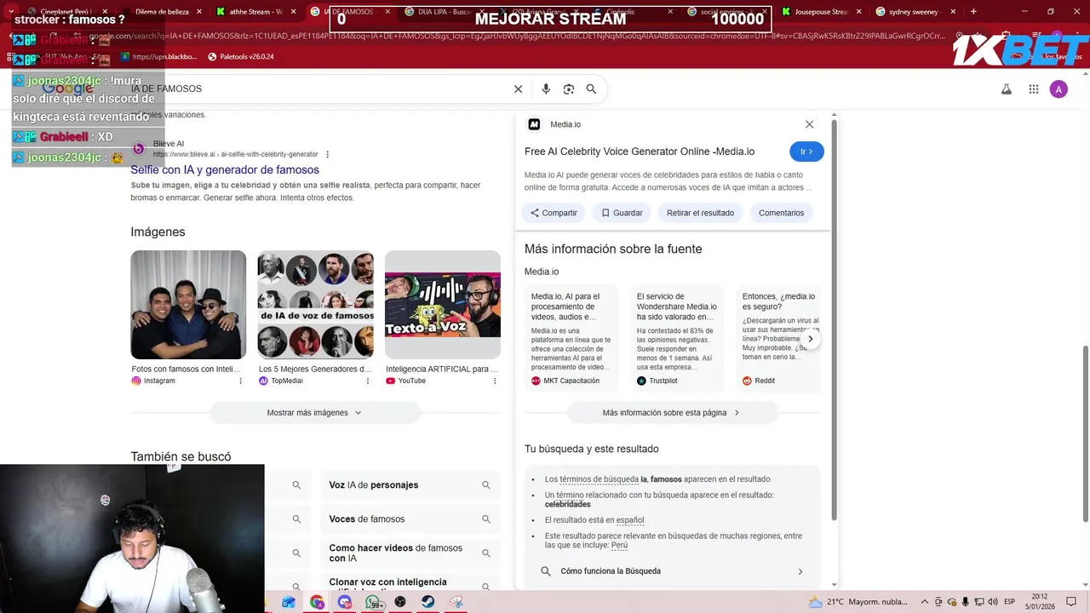Screen dimensions: 1090x613
Task: Open 'Cómo funciona la Búsqueda' chevron row
Action: click(x=672, y=571)
